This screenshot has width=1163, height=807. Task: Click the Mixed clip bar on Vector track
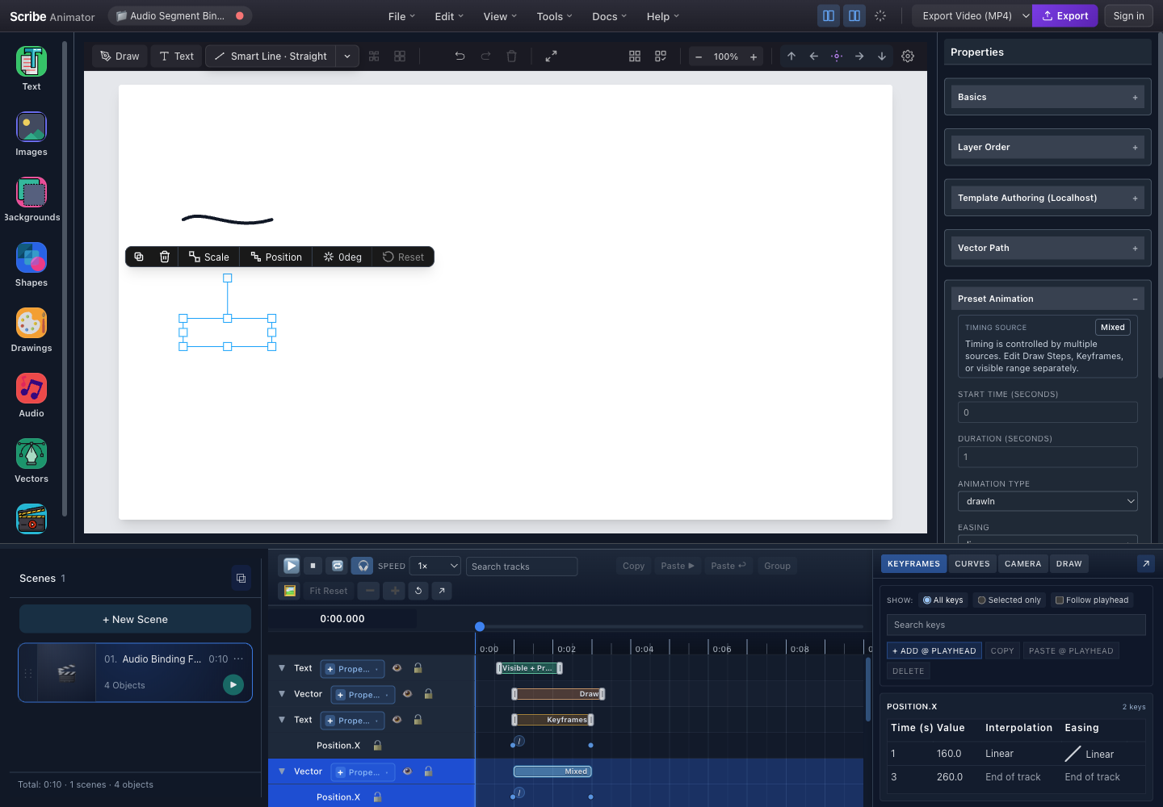552,771
